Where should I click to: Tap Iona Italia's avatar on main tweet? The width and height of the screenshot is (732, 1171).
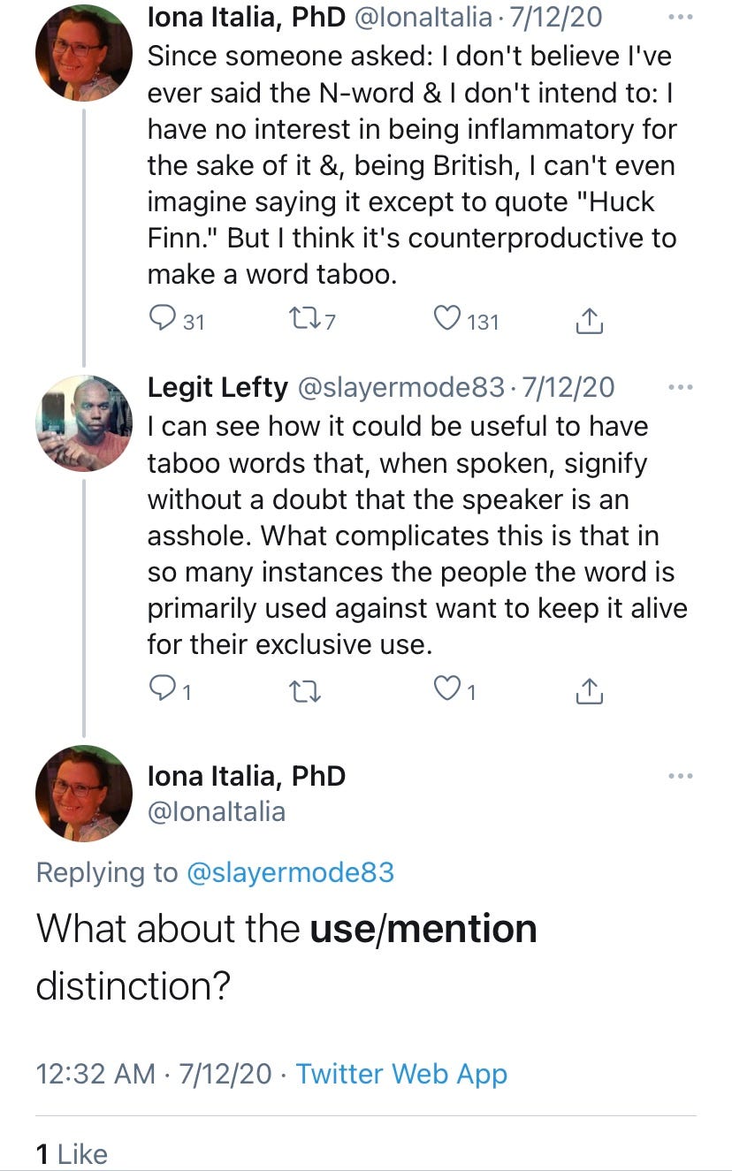tap(83, 793)
